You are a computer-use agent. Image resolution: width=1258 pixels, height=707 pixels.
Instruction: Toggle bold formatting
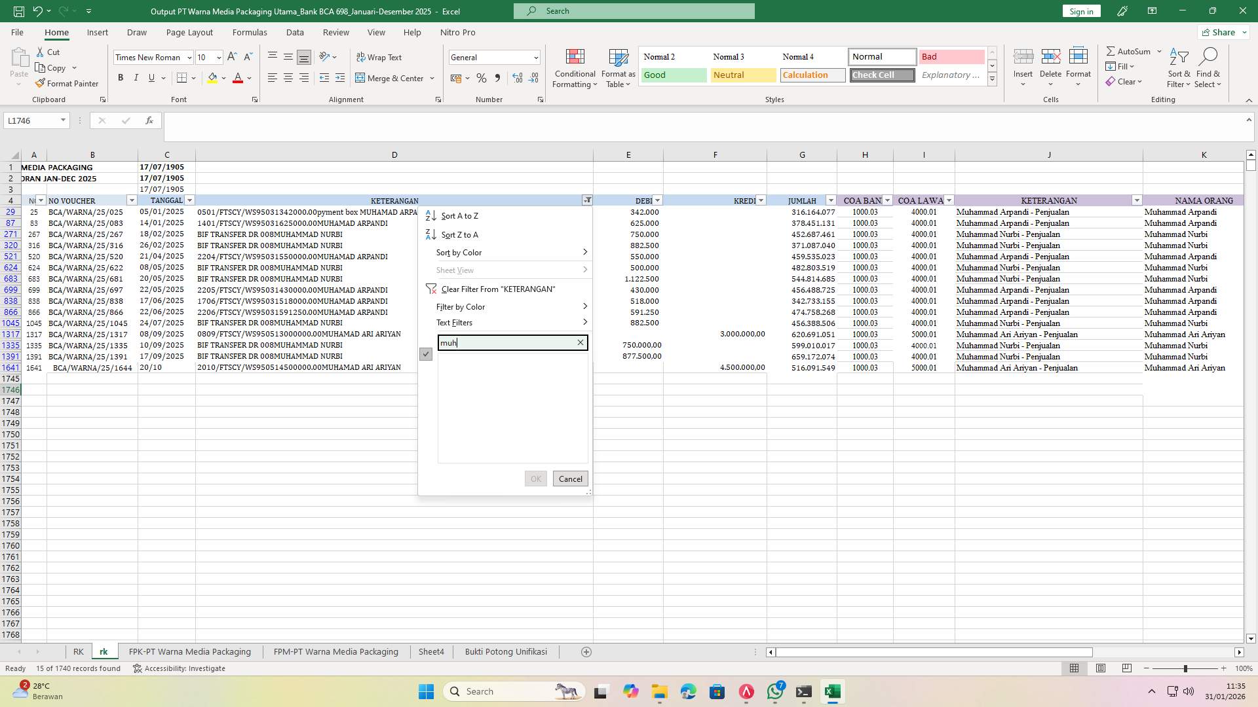121,77
